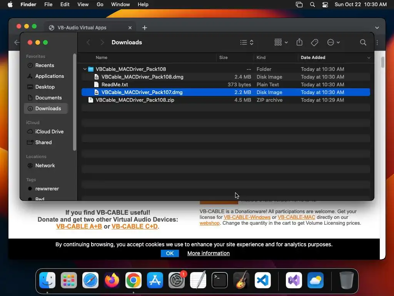Image resolution: width=394 pixels, height=296 pixels.
Task: Click the Stage Manager menu bar icon
Action: (299, 5)
